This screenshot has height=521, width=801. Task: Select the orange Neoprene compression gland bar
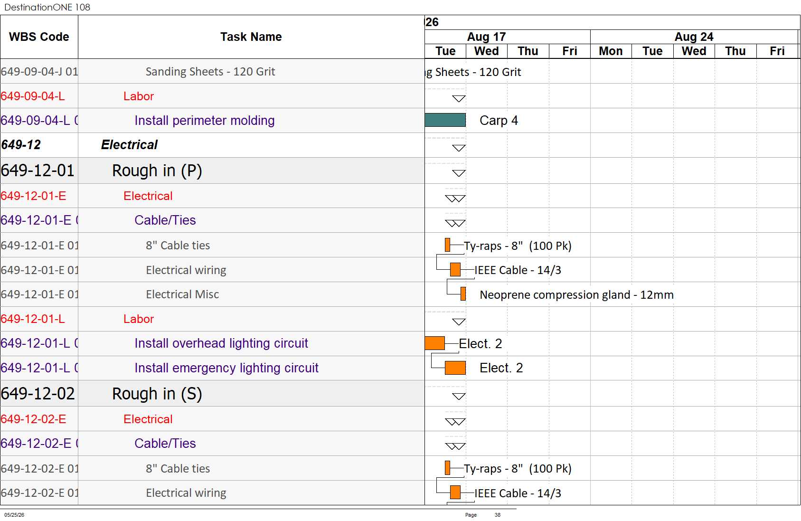[463, 294]
